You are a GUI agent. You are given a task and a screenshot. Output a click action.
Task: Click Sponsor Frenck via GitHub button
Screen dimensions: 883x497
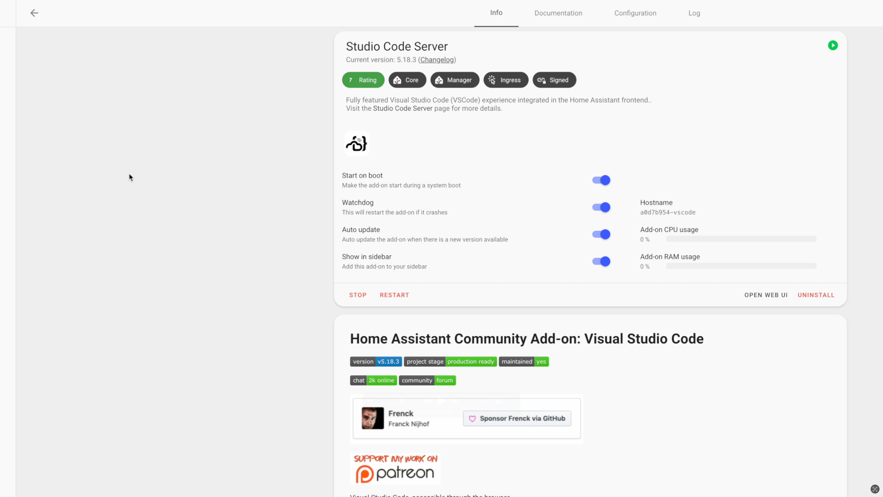(517, 418)
